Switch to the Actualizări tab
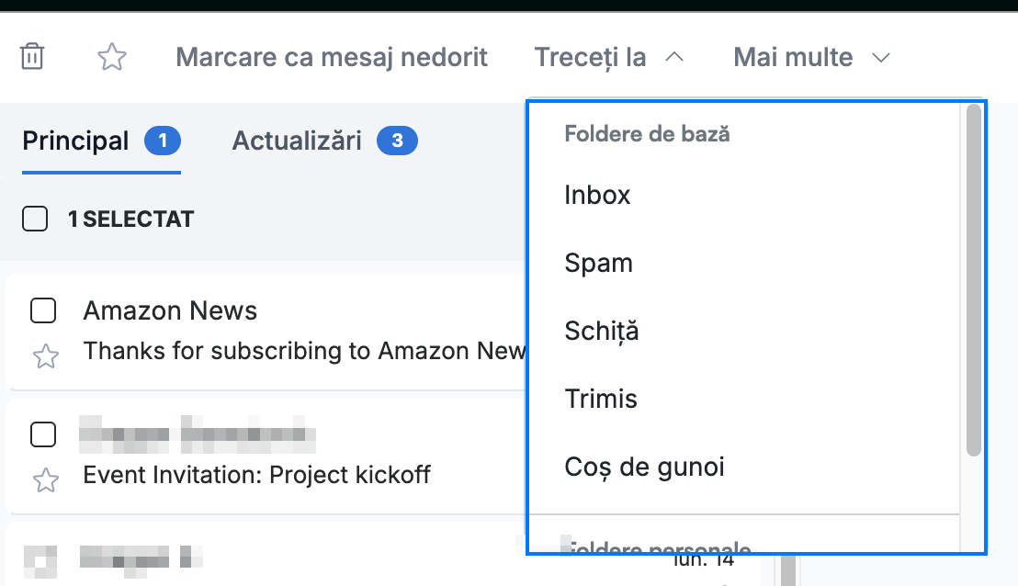 (324, 141)
